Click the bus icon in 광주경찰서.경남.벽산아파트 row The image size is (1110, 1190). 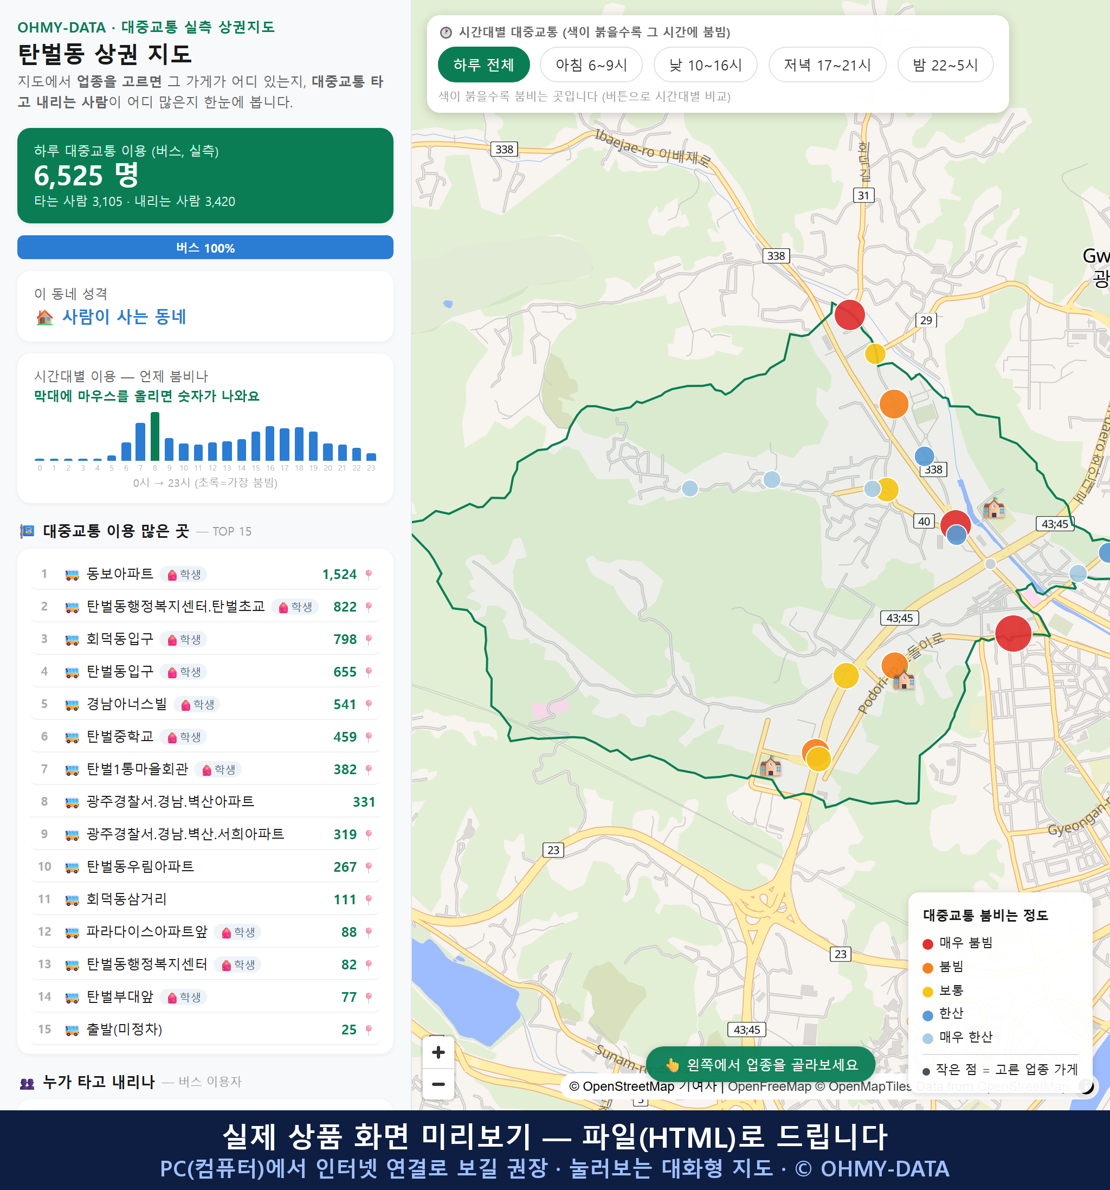click(x=72, y=802)
